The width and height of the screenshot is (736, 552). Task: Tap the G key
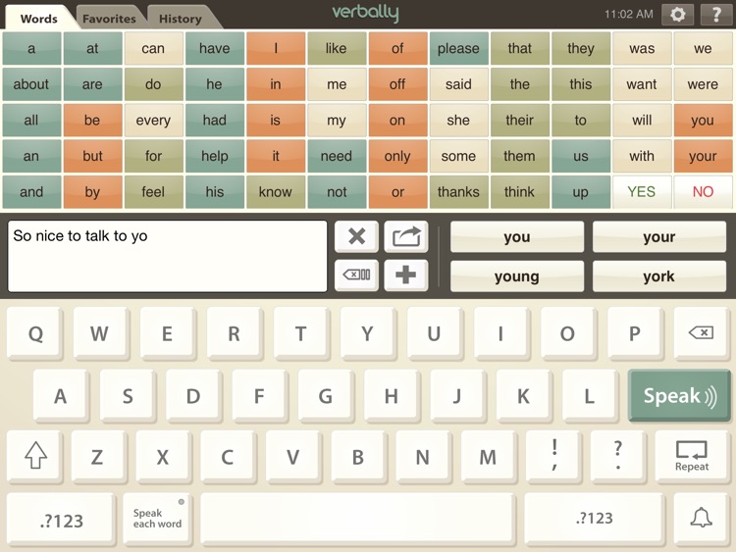click(x=325, y=396)
